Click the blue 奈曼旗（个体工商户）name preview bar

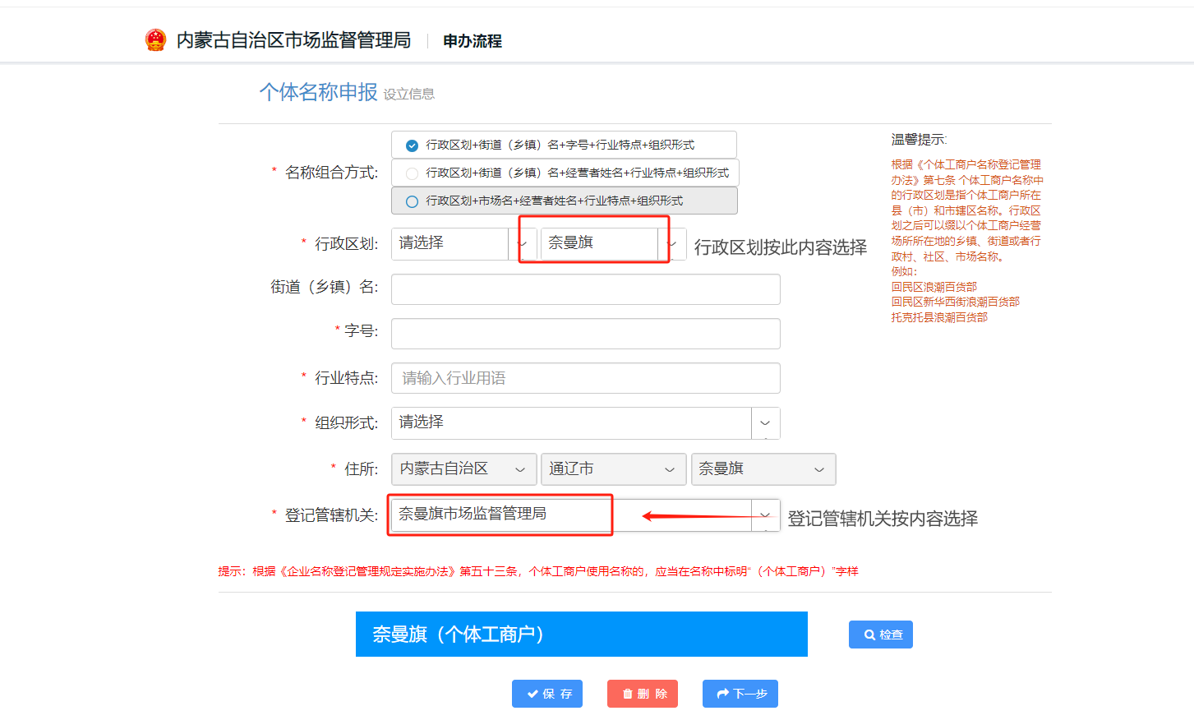[581, 634]
